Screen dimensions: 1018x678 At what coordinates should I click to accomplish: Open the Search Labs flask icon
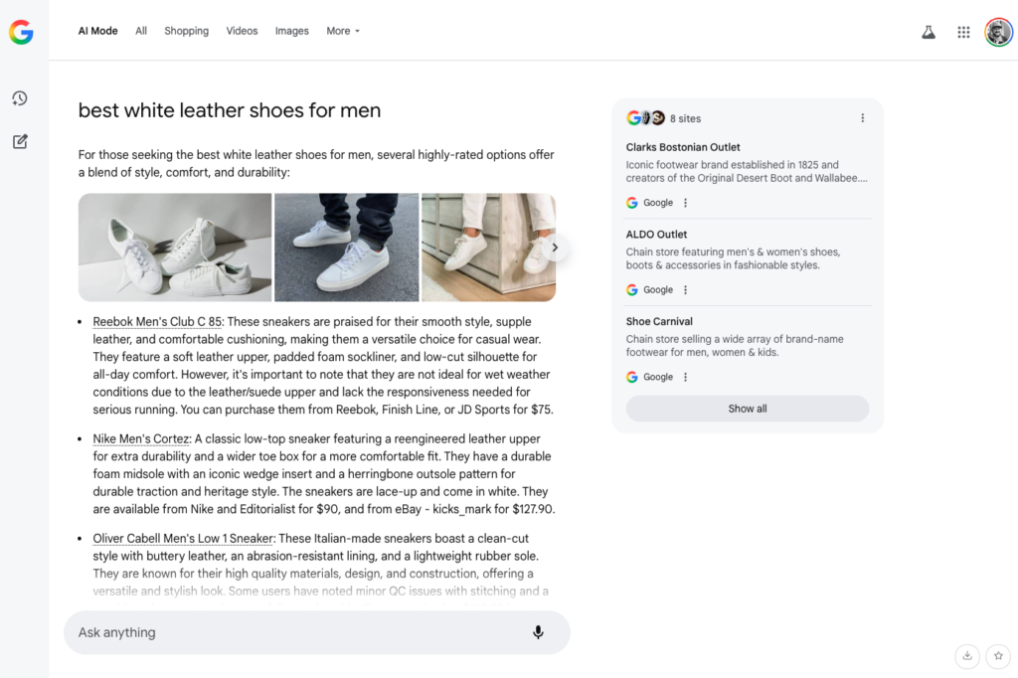pos(929,32)
